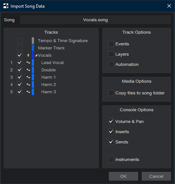Click the folder icon beside Vocals
Image resolution: width=175 pixels, height=184 pixels.
pyautogui.click(x=28, y=55)
